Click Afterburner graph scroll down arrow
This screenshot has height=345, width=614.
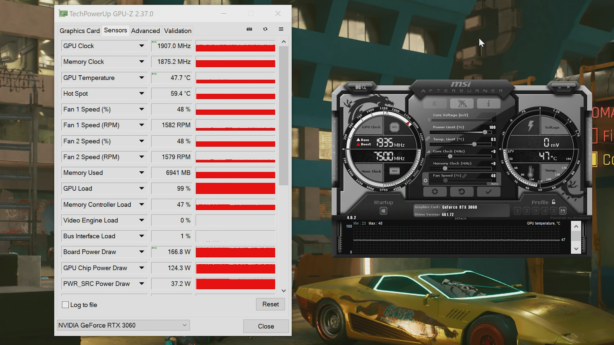pos(576,249)
